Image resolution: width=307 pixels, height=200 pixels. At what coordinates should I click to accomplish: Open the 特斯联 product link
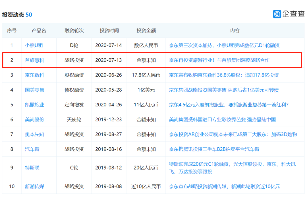32,168
